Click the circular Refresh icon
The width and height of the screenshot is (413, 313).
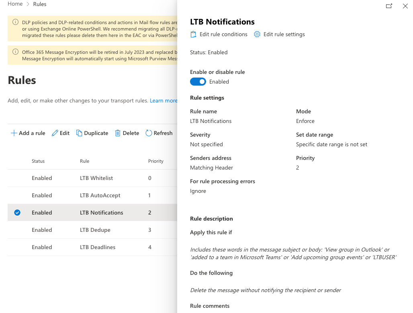click(149, 133)
